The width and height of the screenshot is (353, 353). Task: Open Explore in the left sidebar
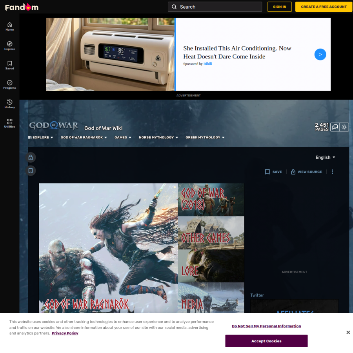click(x=10, y=46)
